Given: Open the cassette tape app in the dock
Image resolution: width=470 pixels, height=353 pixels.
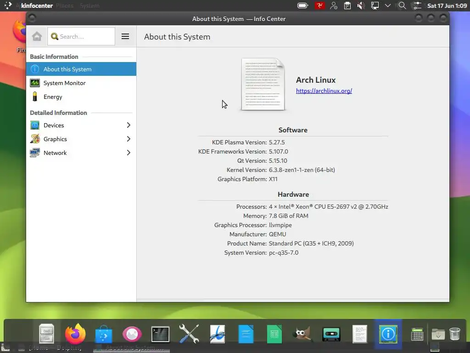Looking at the screenshot, I should (331, 334).
